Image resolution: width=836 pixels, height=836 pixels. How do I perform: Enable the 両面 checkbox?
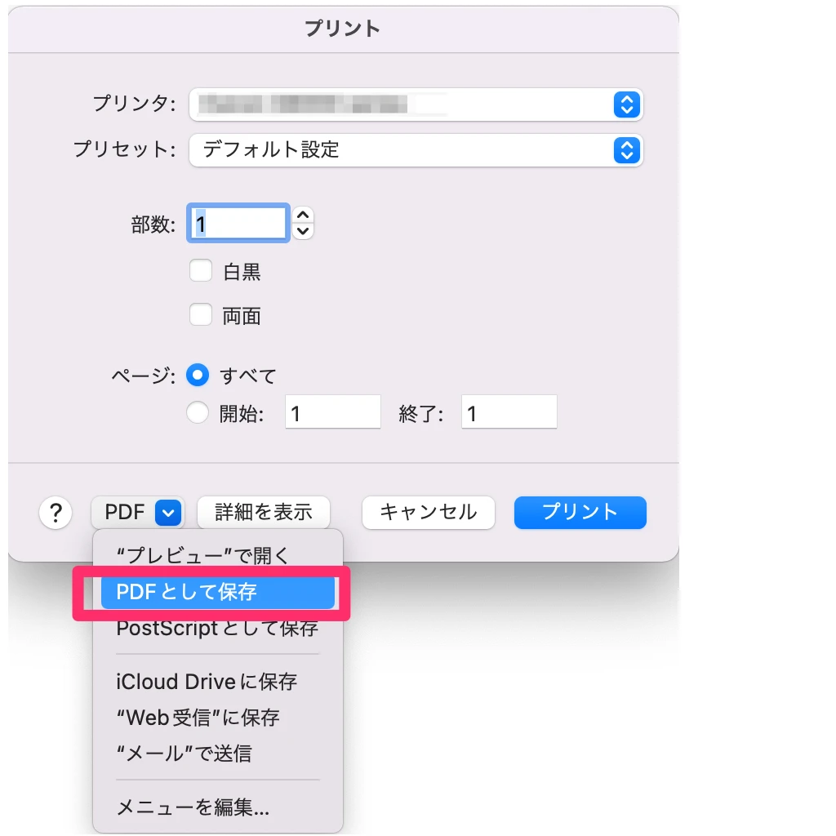coord(201,314)
